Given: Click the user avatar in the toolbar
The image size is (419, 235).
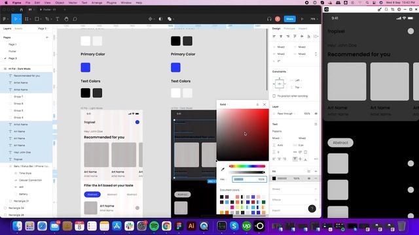Looking at the screenshot, I should 278,19.
